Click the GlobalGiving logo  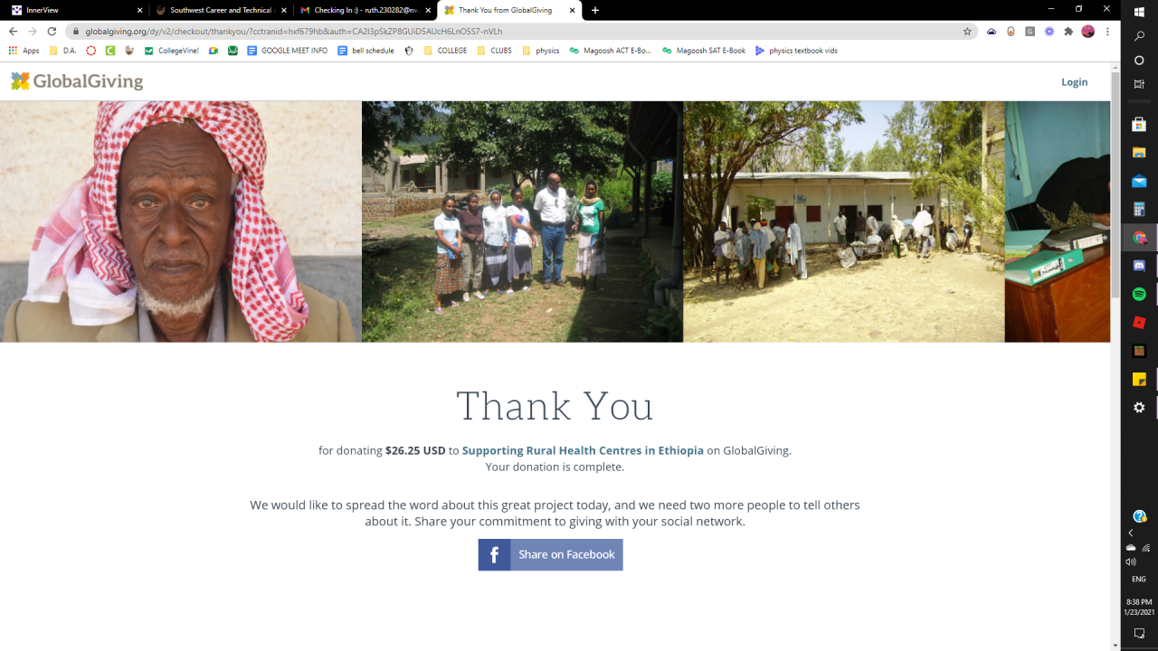(x=77, y=81)
